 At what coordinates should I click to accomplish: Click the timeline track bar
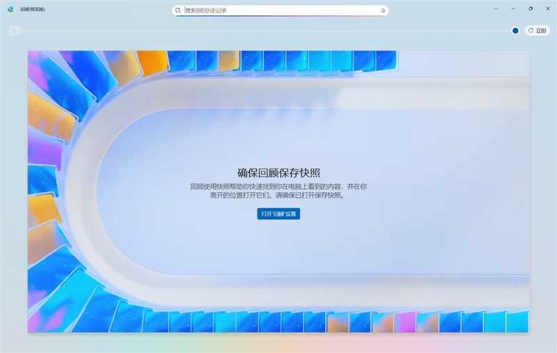pos(267,31)
